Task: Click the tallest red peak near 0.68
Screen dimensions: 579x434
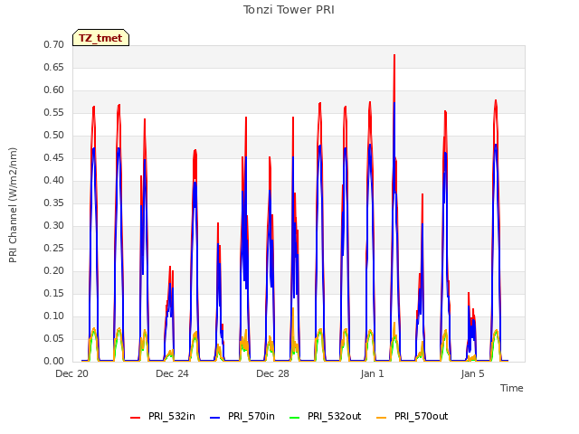Action: coord(394,55)
